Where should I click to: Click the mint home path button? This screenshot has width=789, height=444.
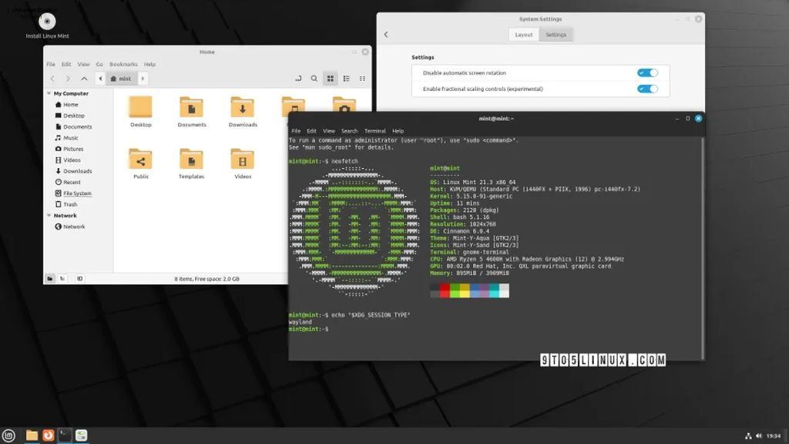point(120,79)
